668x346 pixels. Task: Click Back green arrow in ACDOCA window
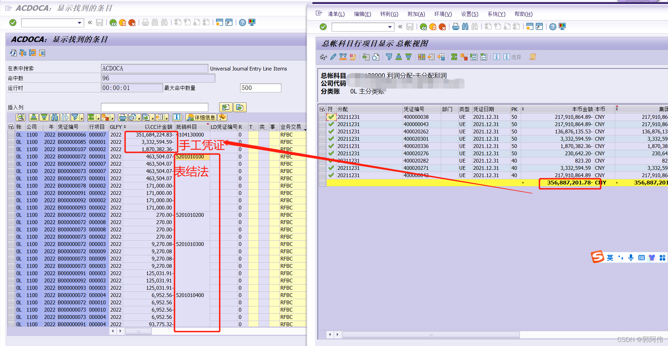113,23
